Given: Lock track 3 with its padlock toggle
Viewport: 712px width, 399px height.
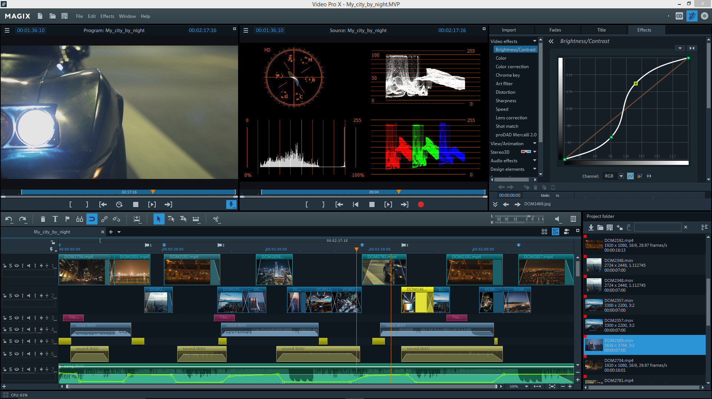Looking at the screenshot, I should tap(5, 317).
